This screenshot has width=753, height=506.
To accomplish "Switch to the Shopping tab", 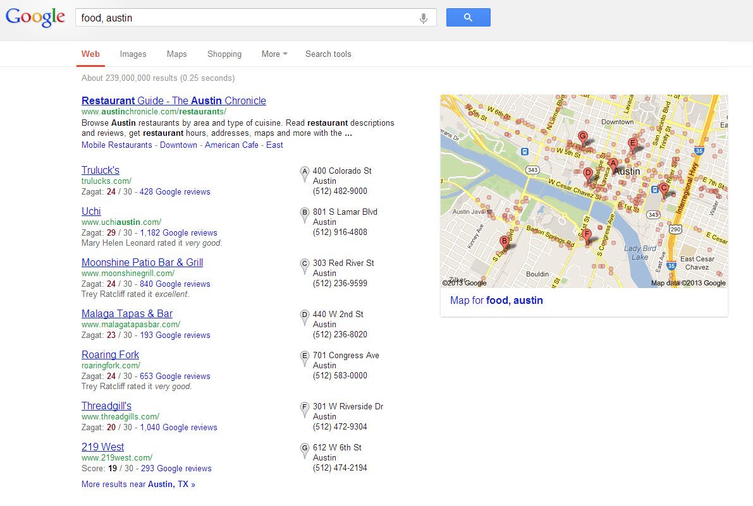I will pos(224,54).
